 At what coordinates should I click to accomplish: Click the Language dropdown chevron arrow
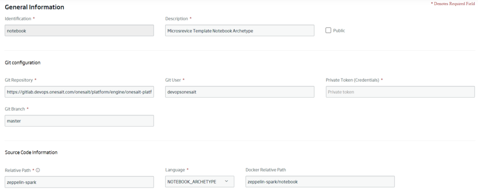(x=226, y=181)
